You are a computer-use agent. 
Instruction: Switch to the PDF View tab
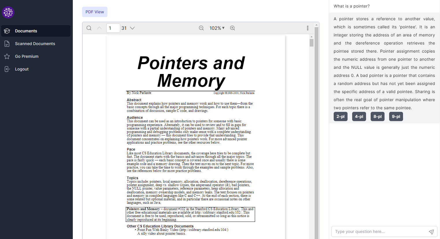click(x=95, y=12)
